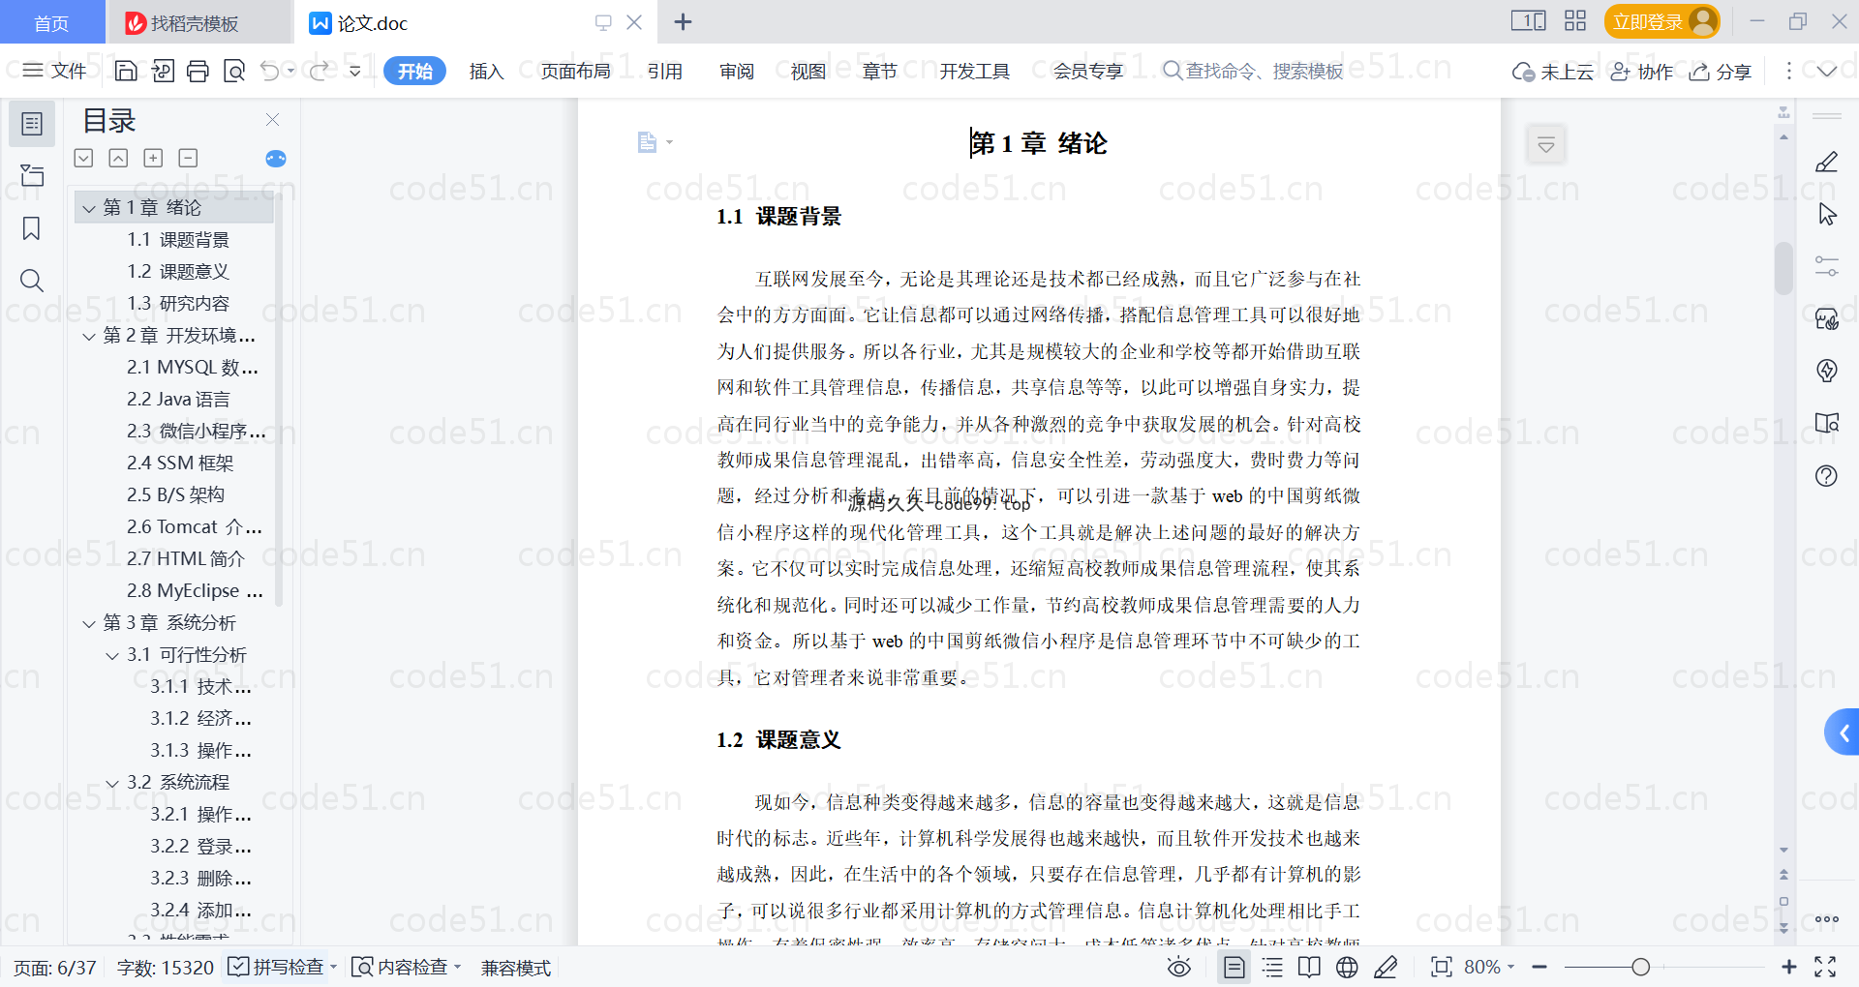Screen dimensions: 1859x987
Task: Switch to the 审阅 ribbon tab
Action: 737,71
